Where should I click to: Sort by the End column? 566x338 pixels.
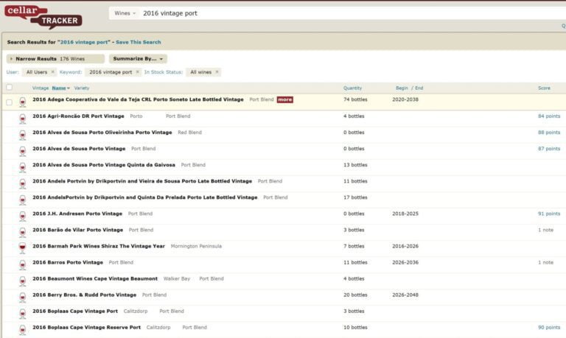(x=419, y=88)
